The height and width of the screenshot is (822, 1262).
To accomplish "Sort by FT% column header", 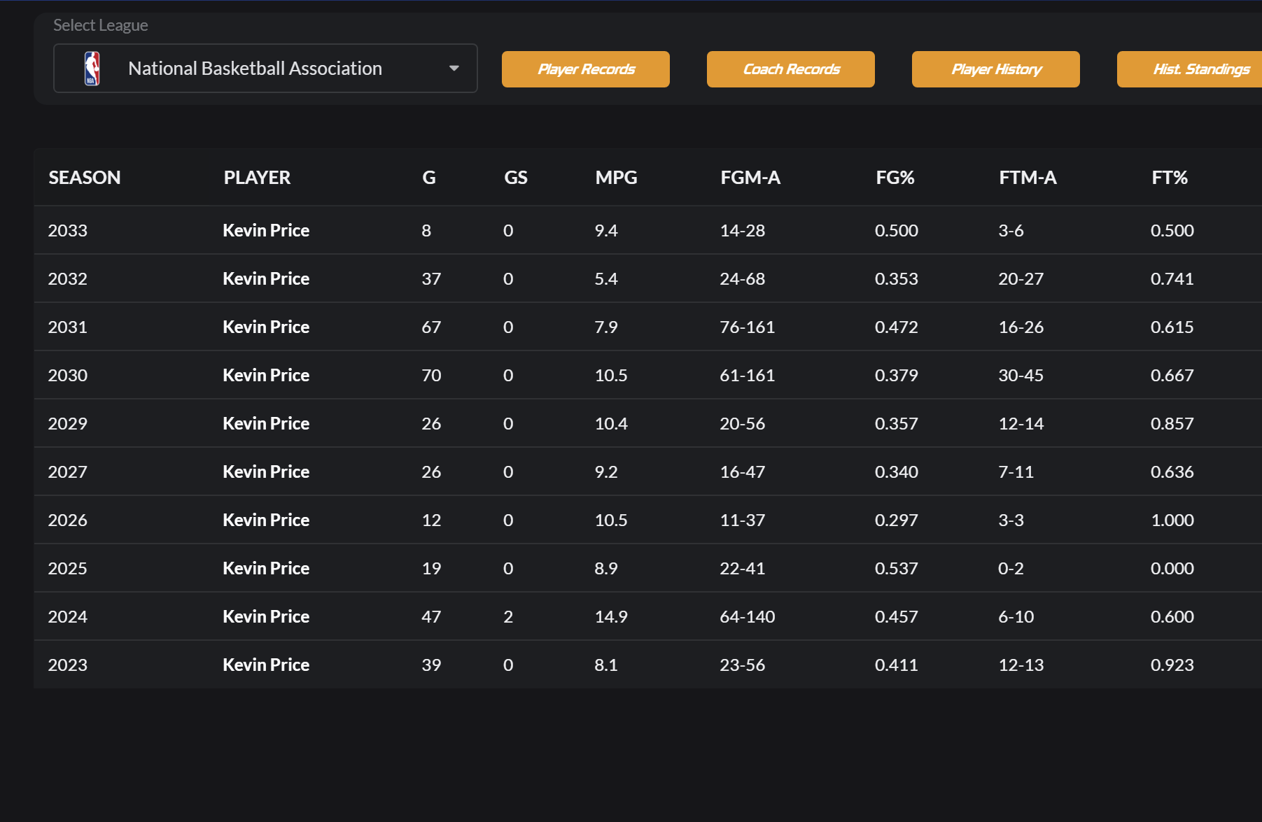I will tap(1169, 178).
